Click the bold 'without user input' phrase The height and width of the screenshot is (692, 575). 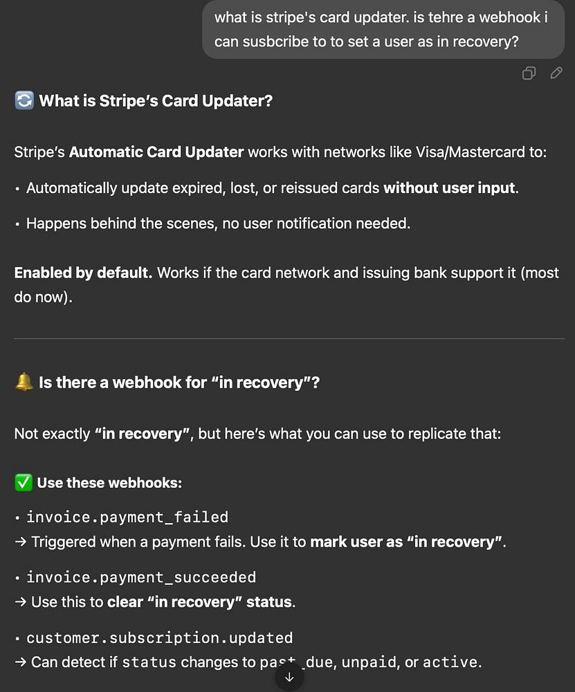point(449,188)
